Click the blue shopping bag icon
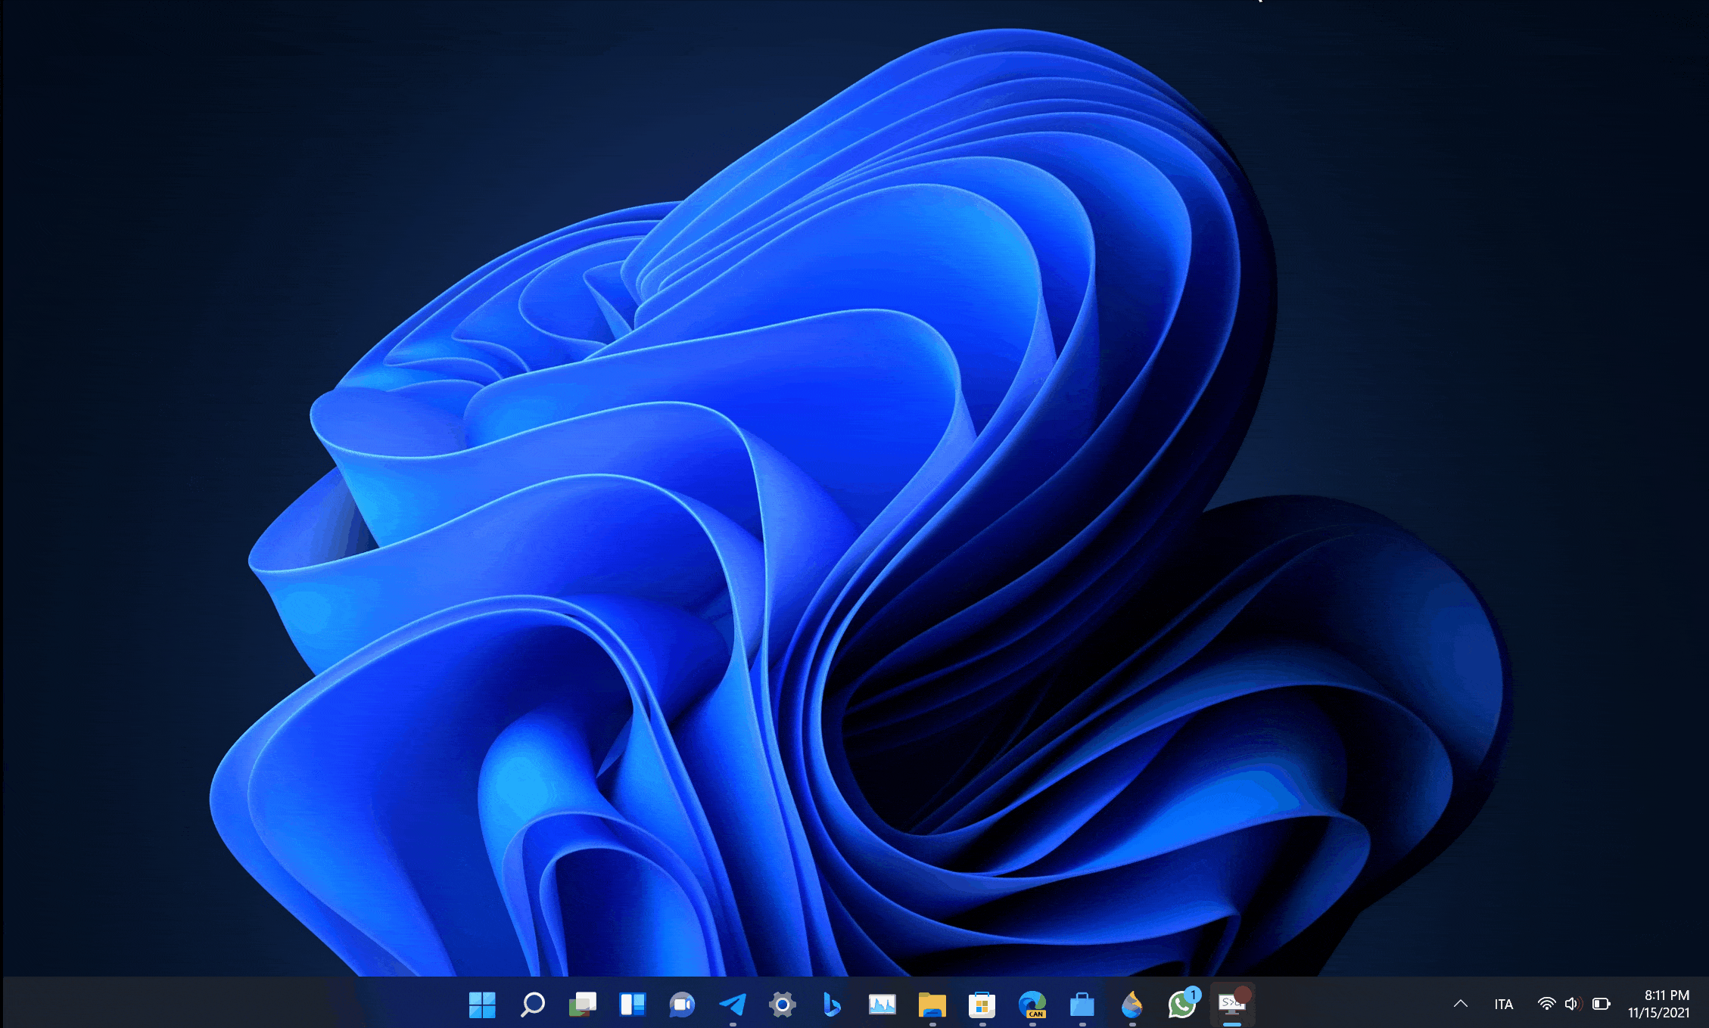The width and height of the screenshot is (1709, 1028). click(1082, 1005)
